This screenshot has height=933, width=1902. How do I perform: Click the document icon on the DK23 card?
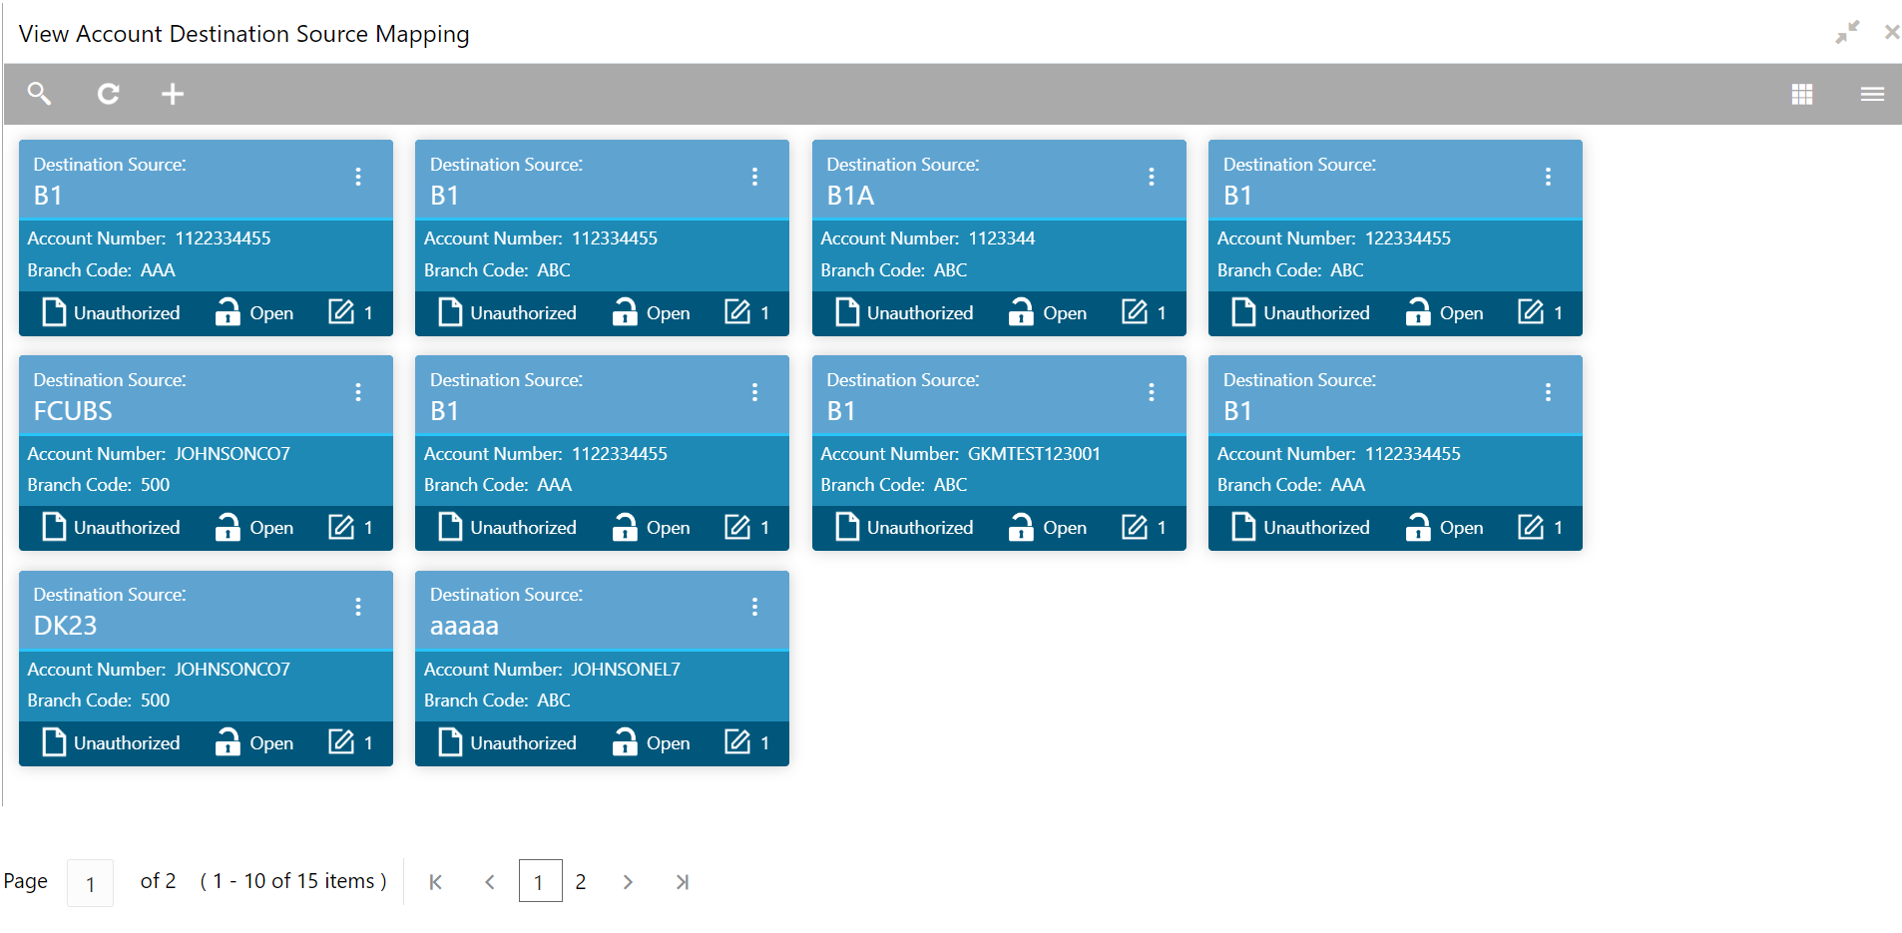click(54, 742)
